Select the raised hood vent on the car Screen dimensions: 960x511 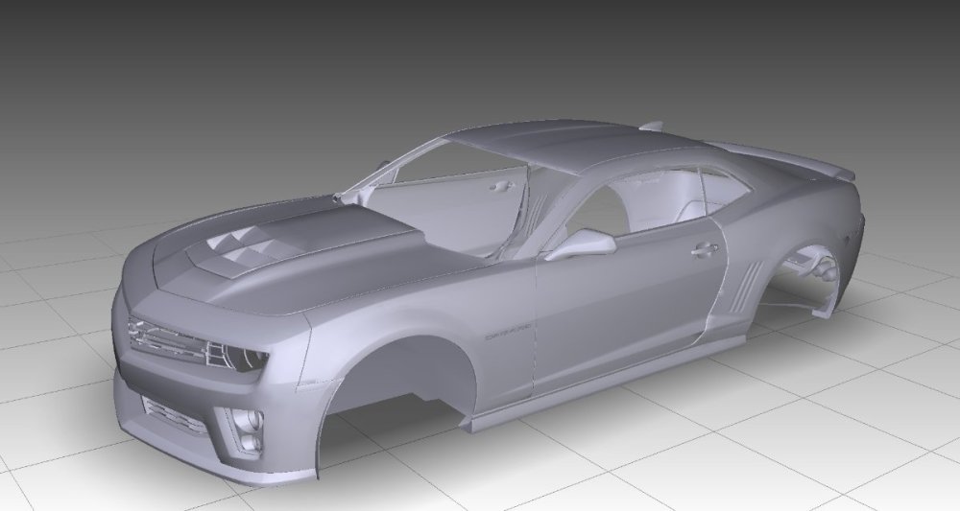coord(256,244)
